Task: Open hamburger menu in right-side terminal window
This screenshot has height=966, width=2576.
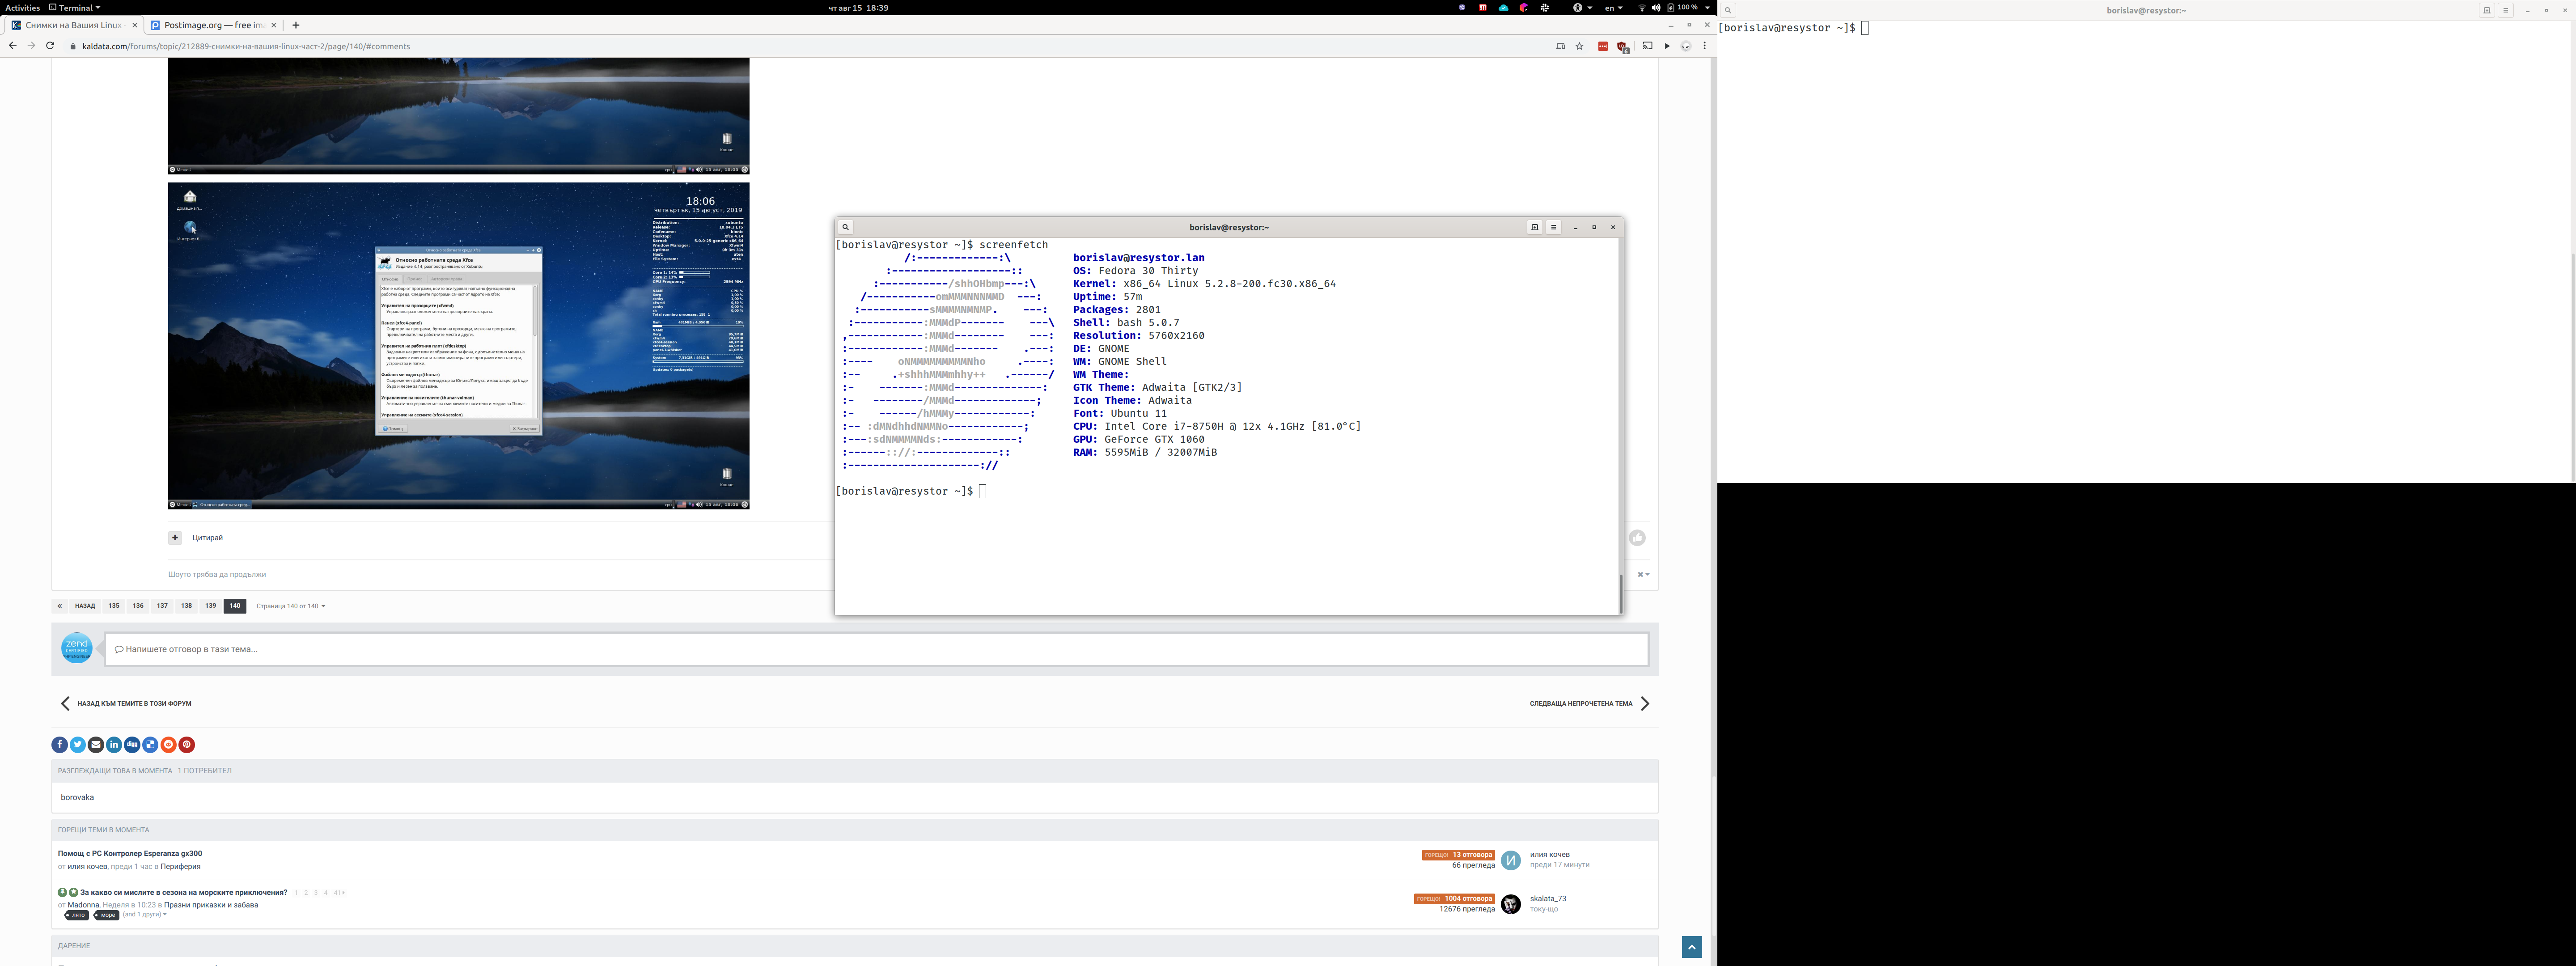Action: pos(2506,10)
